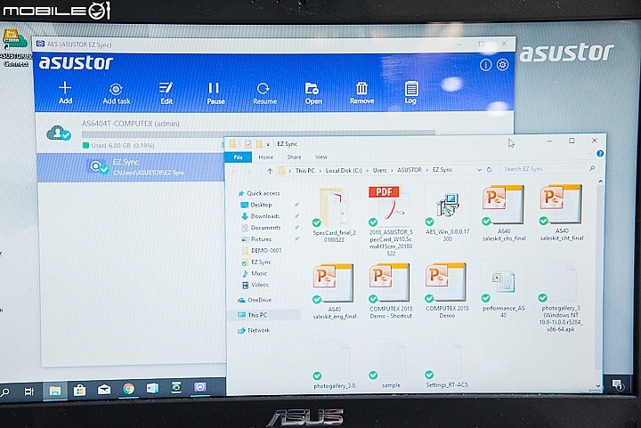The image size is (641, 428).
Task: Open the View ribbon tab
Action: [320, 157]
